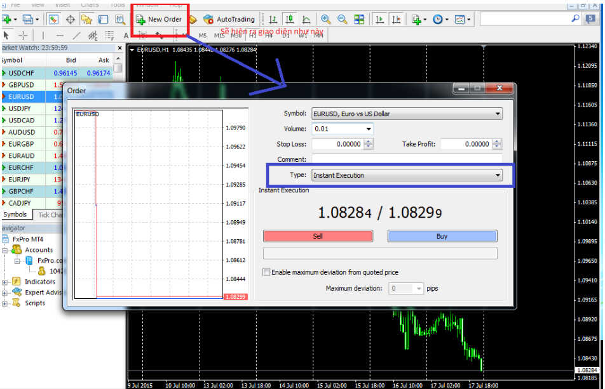Switch to candlestick chart view
The image size is (605, 389).
[290, 19]
